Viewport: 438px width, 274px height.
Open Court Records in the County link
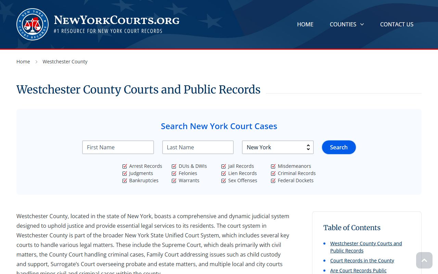pos(362,261)
